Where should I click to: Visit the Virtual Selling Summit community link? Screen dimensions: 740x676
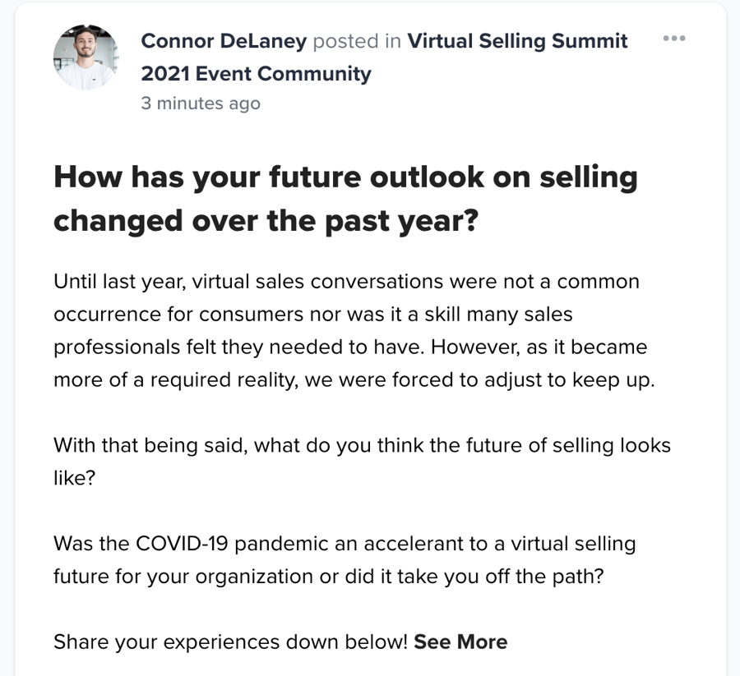coord(517,41)
